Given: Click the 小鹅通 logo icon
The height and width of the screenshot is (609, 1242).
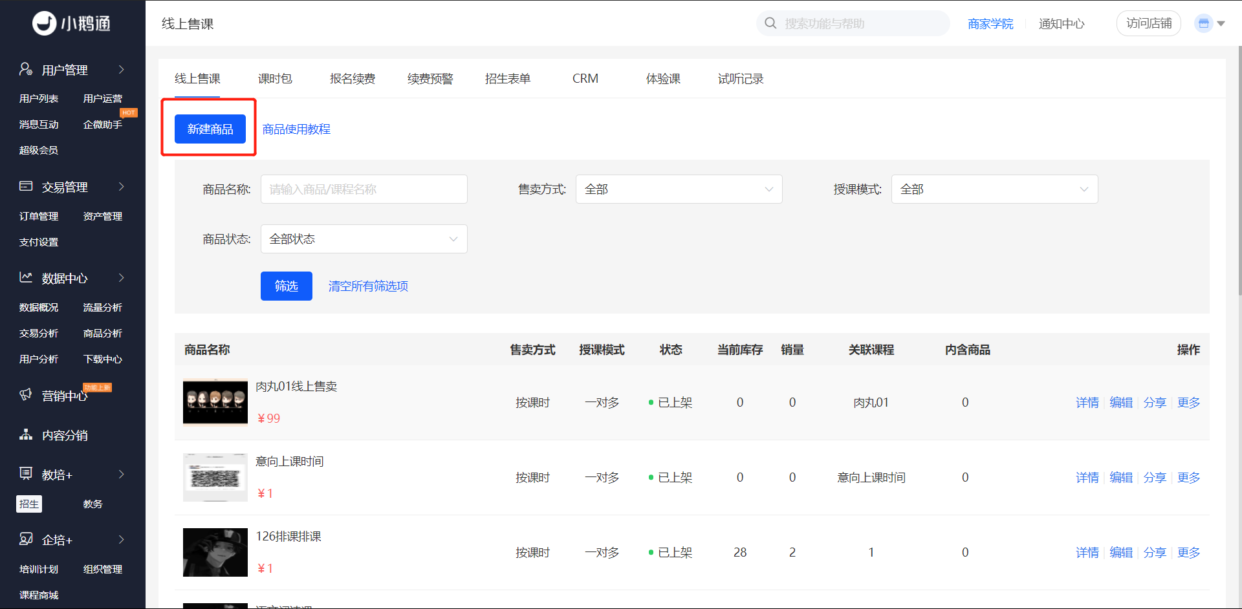Looking at the screenshot, I should pos(45,23).
